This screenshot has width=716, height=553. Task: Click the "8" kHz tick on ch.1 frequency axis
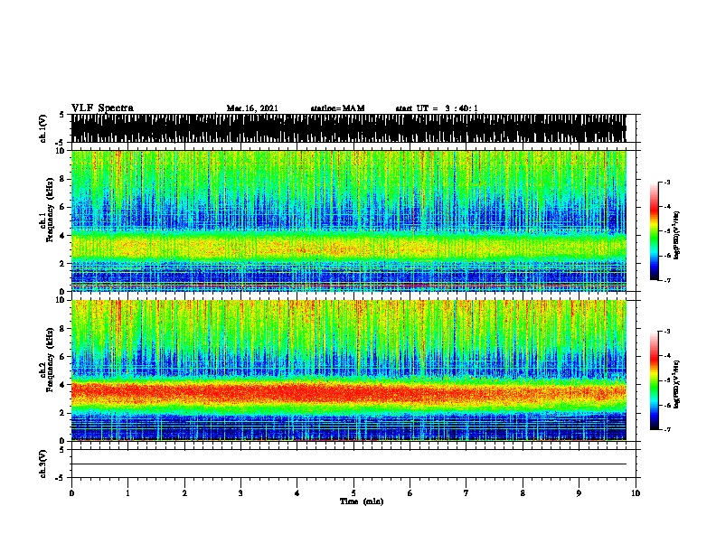[x=63, y=179]
